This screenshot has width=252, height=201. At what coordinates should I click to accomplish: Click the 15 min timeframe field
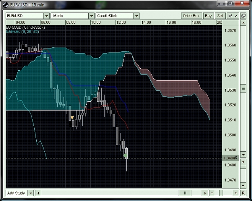[70, 16]
